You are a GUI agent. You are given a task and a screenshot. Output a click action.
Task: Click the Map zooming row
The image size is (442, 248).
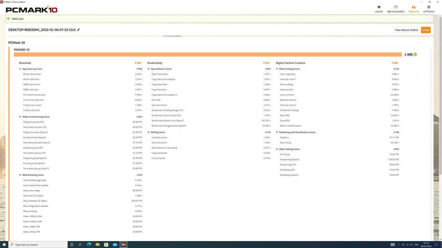coord(82,211)
